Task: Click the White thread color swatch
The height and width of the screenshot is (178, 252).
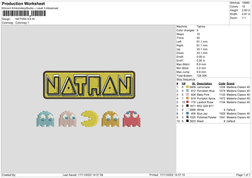Action: (187, 110)
